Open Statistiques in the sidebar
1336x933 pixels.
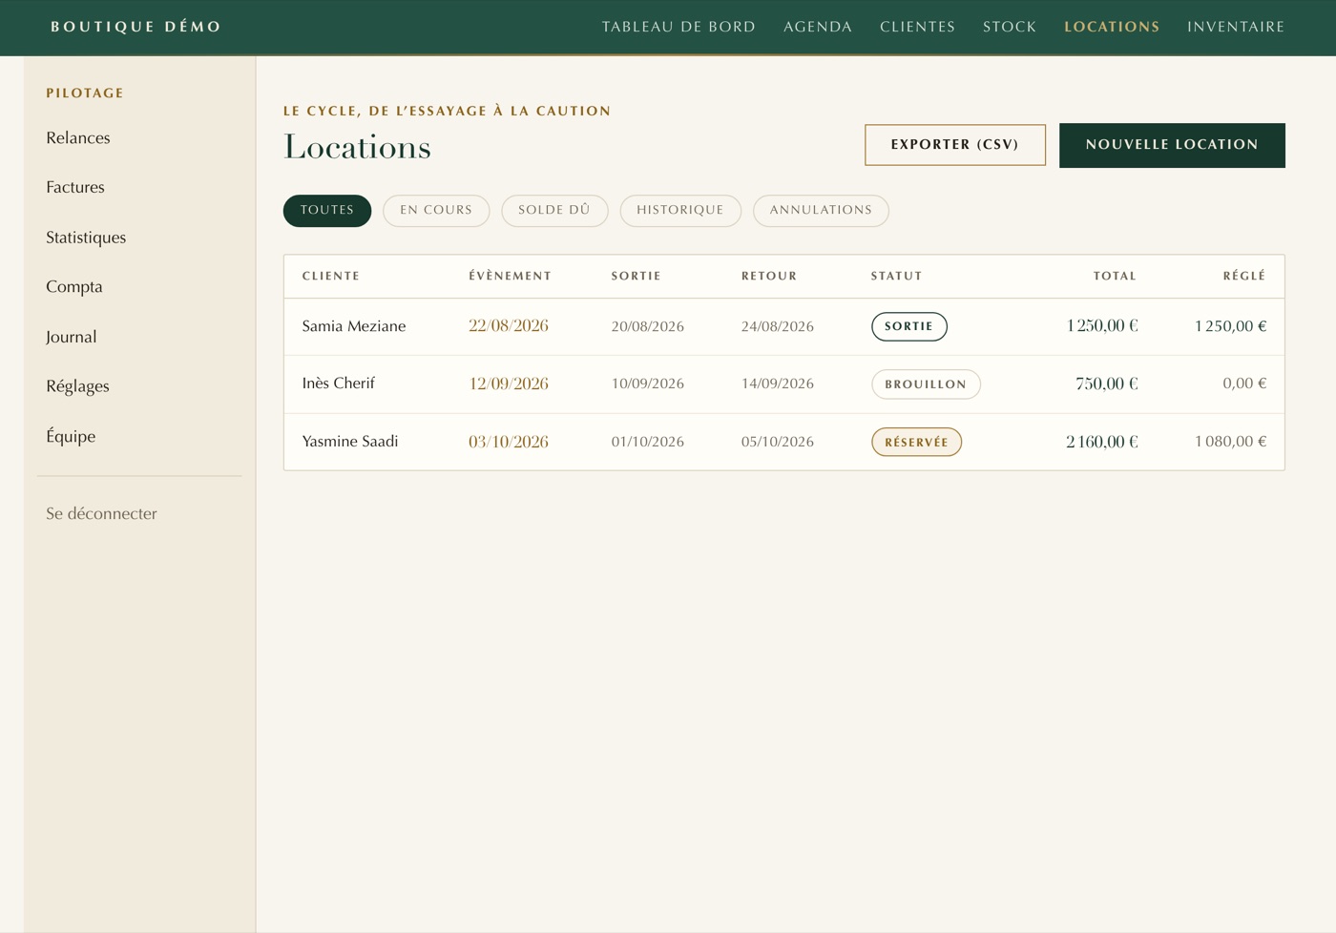point(86,238)
